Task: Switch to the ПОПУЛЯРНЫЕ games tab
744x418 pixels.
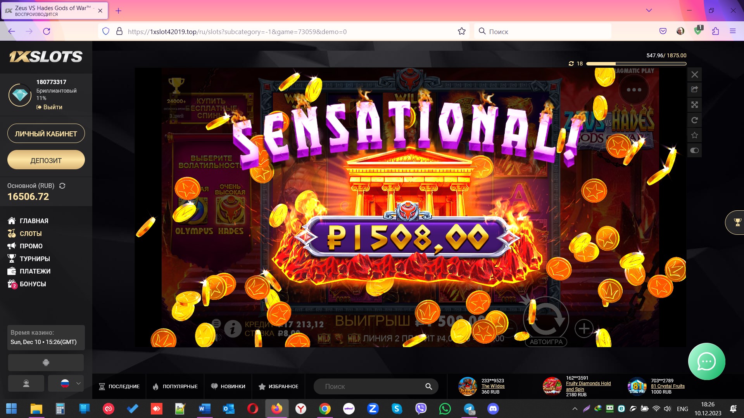Action: pos(175,387)
